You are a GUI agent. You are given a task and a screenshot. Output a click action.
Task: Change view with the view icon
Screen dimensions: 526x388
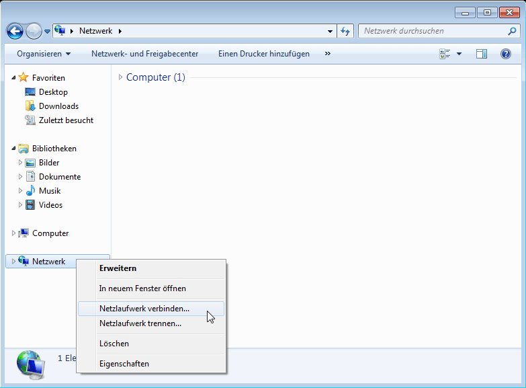tap(445, 54)
